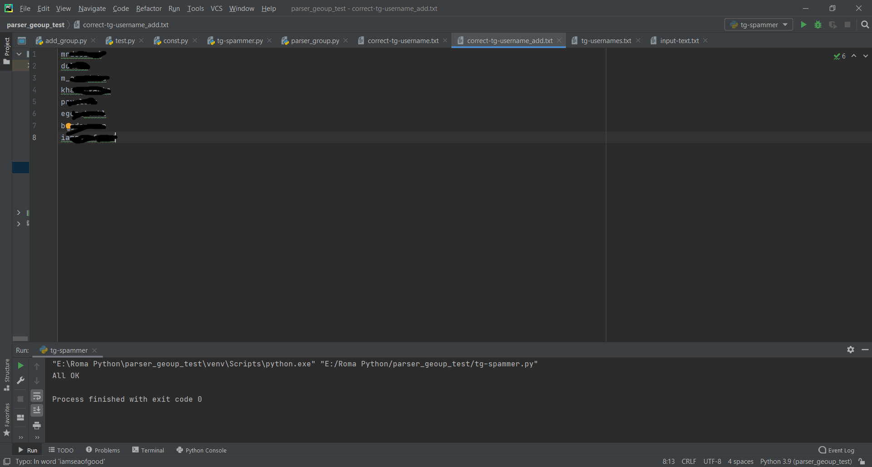Toggle scroll to end icon in Run console

[x=37, y=410]
